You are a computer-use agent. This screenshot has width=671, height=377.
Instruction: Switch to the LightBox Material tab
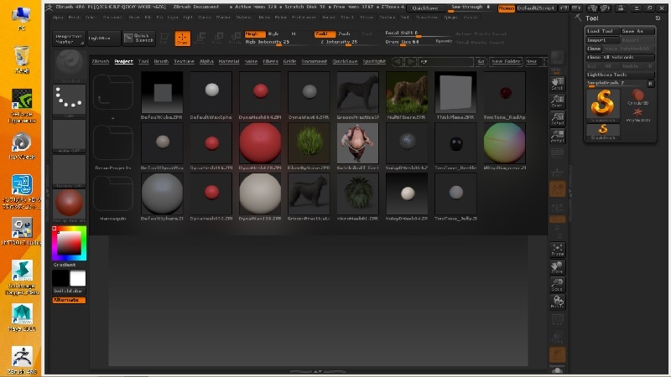click(229, 61)
